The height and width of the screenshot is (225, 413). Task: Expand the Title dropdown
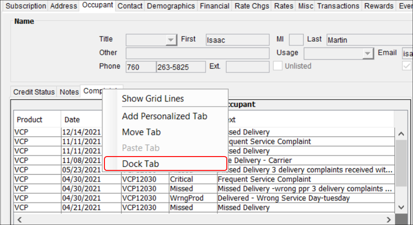[171, 40]
